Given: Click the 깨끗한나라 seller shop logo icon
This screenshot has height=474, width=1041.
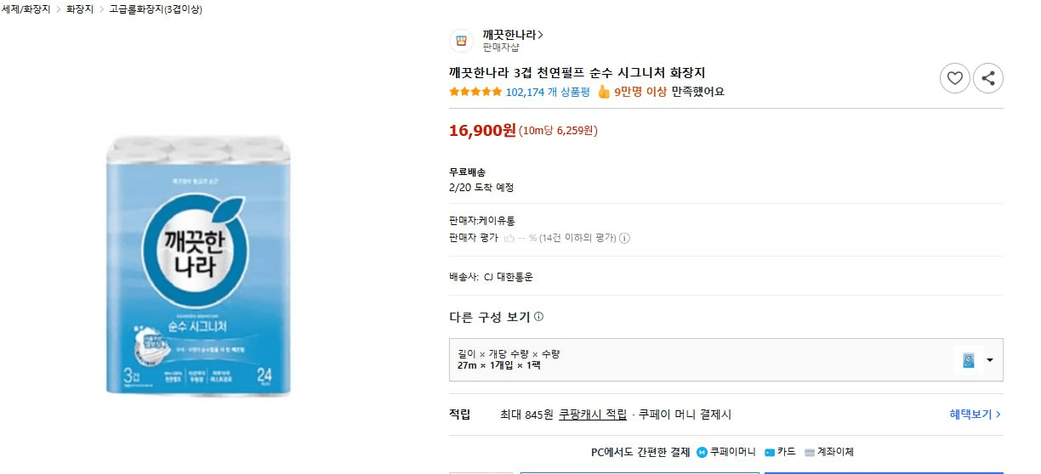Looking at the screenshot, I should pyautogui.click(x=461, y=41).
